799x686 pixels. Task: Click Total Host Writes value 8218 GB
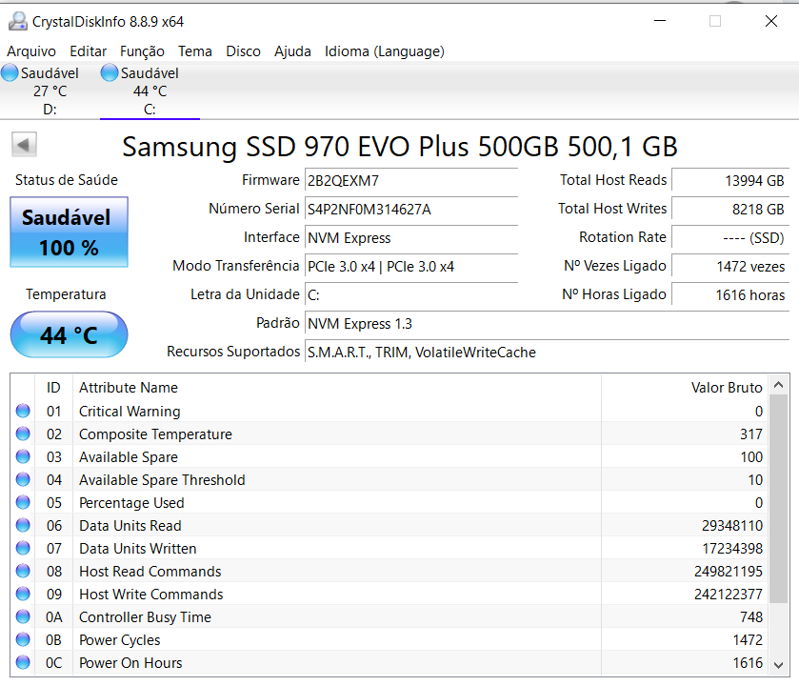click(x=730, y=210)
